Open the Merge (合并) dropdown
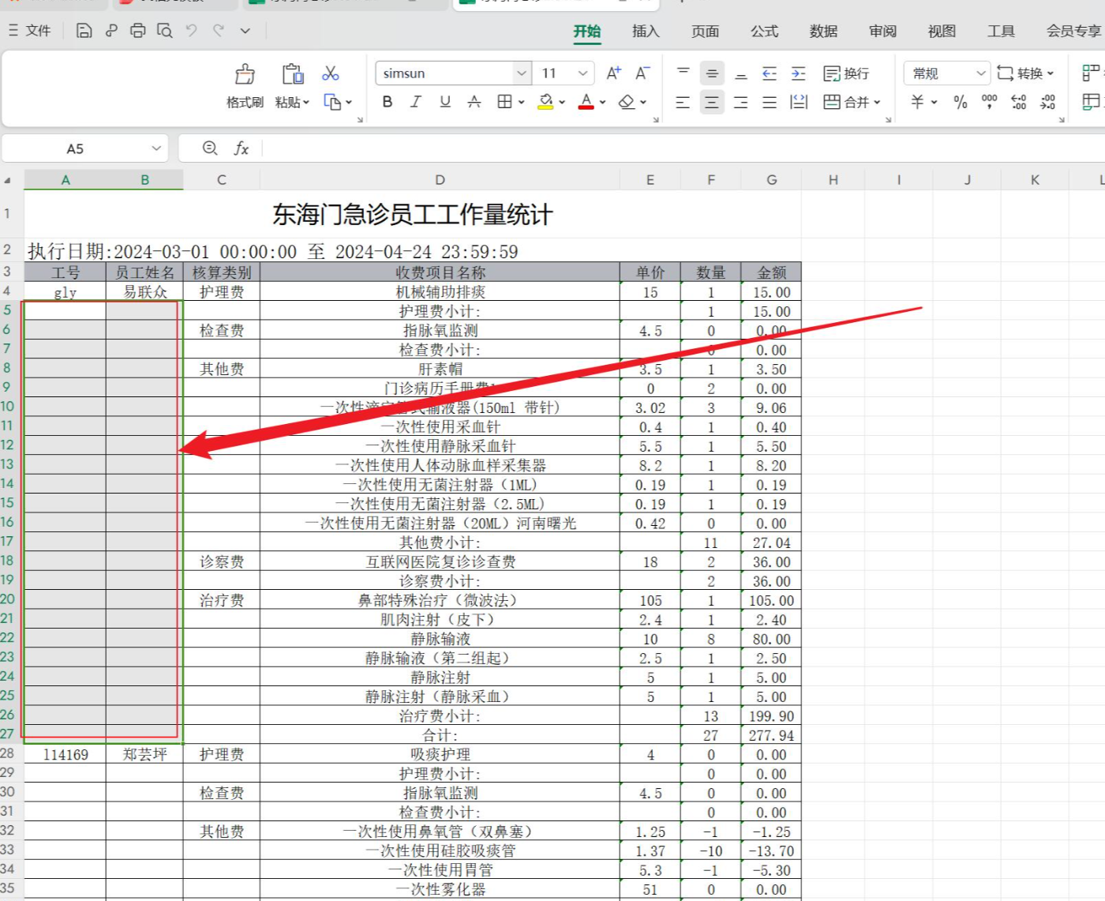The image size is (1105, 901). pyautogui.click(x=852, y=102)
